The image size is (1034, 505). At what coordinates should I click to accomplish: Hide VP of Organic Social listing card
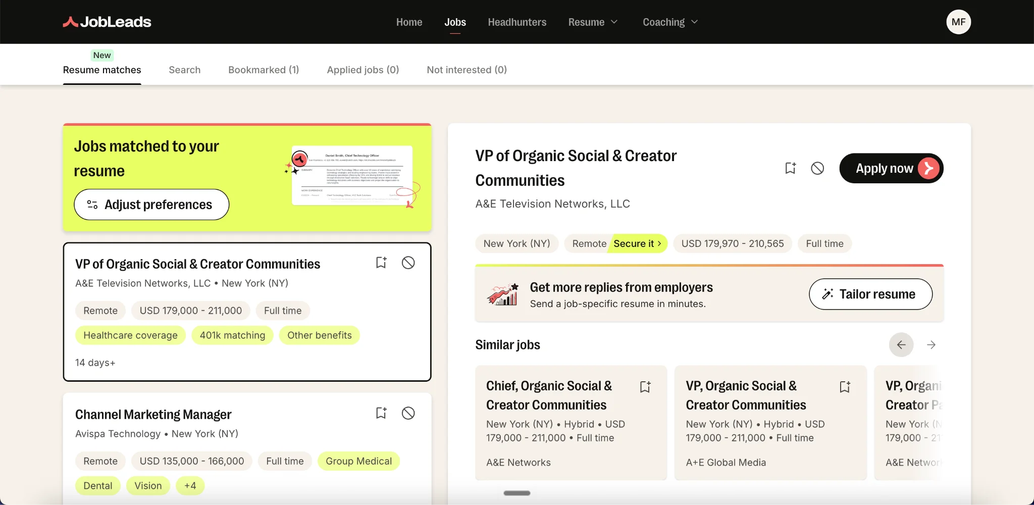(408, 263)
